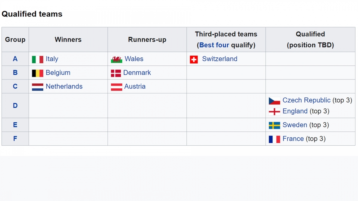
Task: Open the Best four link
Action: [x=214, y=45]
